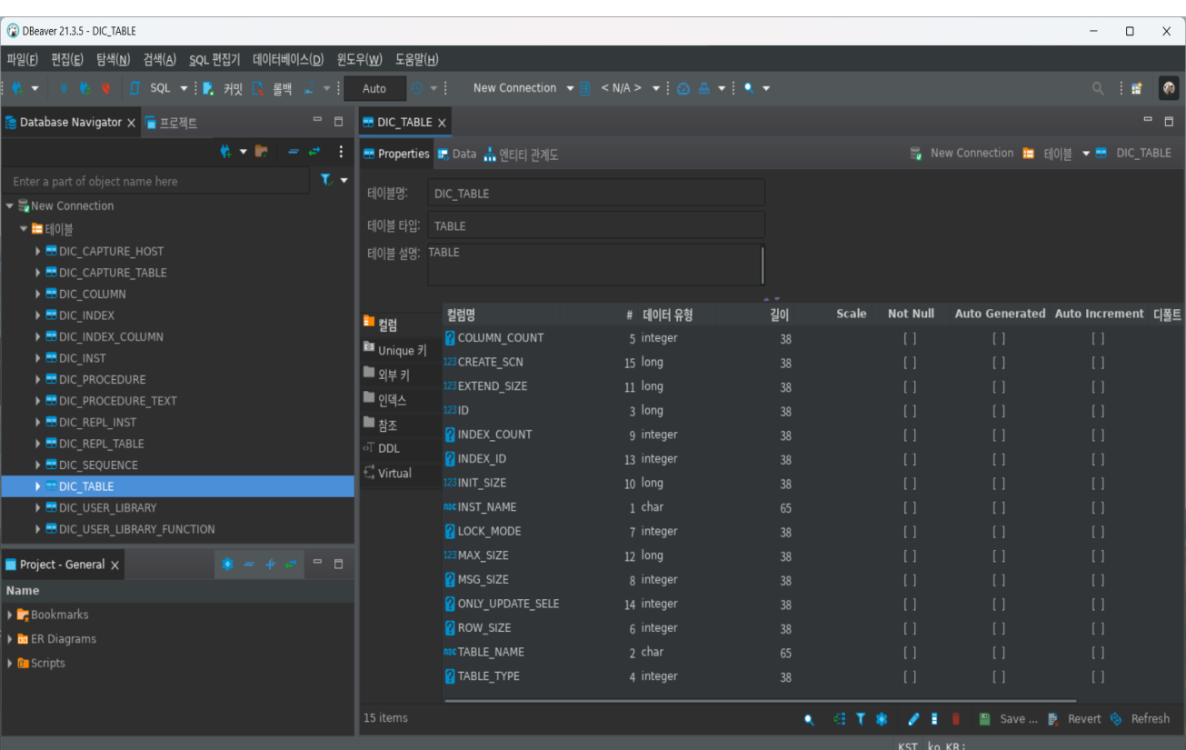Toggle Not Null checkbox for TABLE_TYPE row
The width and height of the screenshot is (1186, 750).
(910, 676)
